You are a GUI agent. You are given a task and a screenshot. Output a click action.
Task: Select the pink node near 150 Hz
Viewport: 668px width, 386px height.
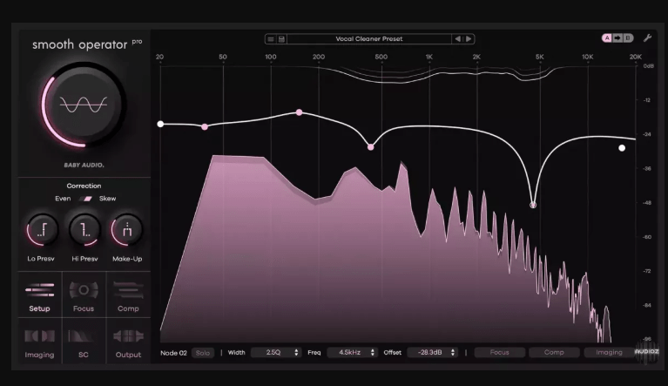300,112
